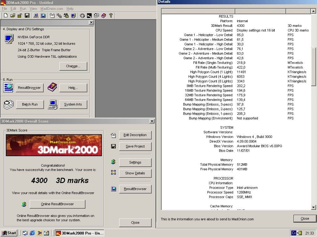
Task: Click the ResultBrowser button in Overall Score dialog
Action: [135, 189]
